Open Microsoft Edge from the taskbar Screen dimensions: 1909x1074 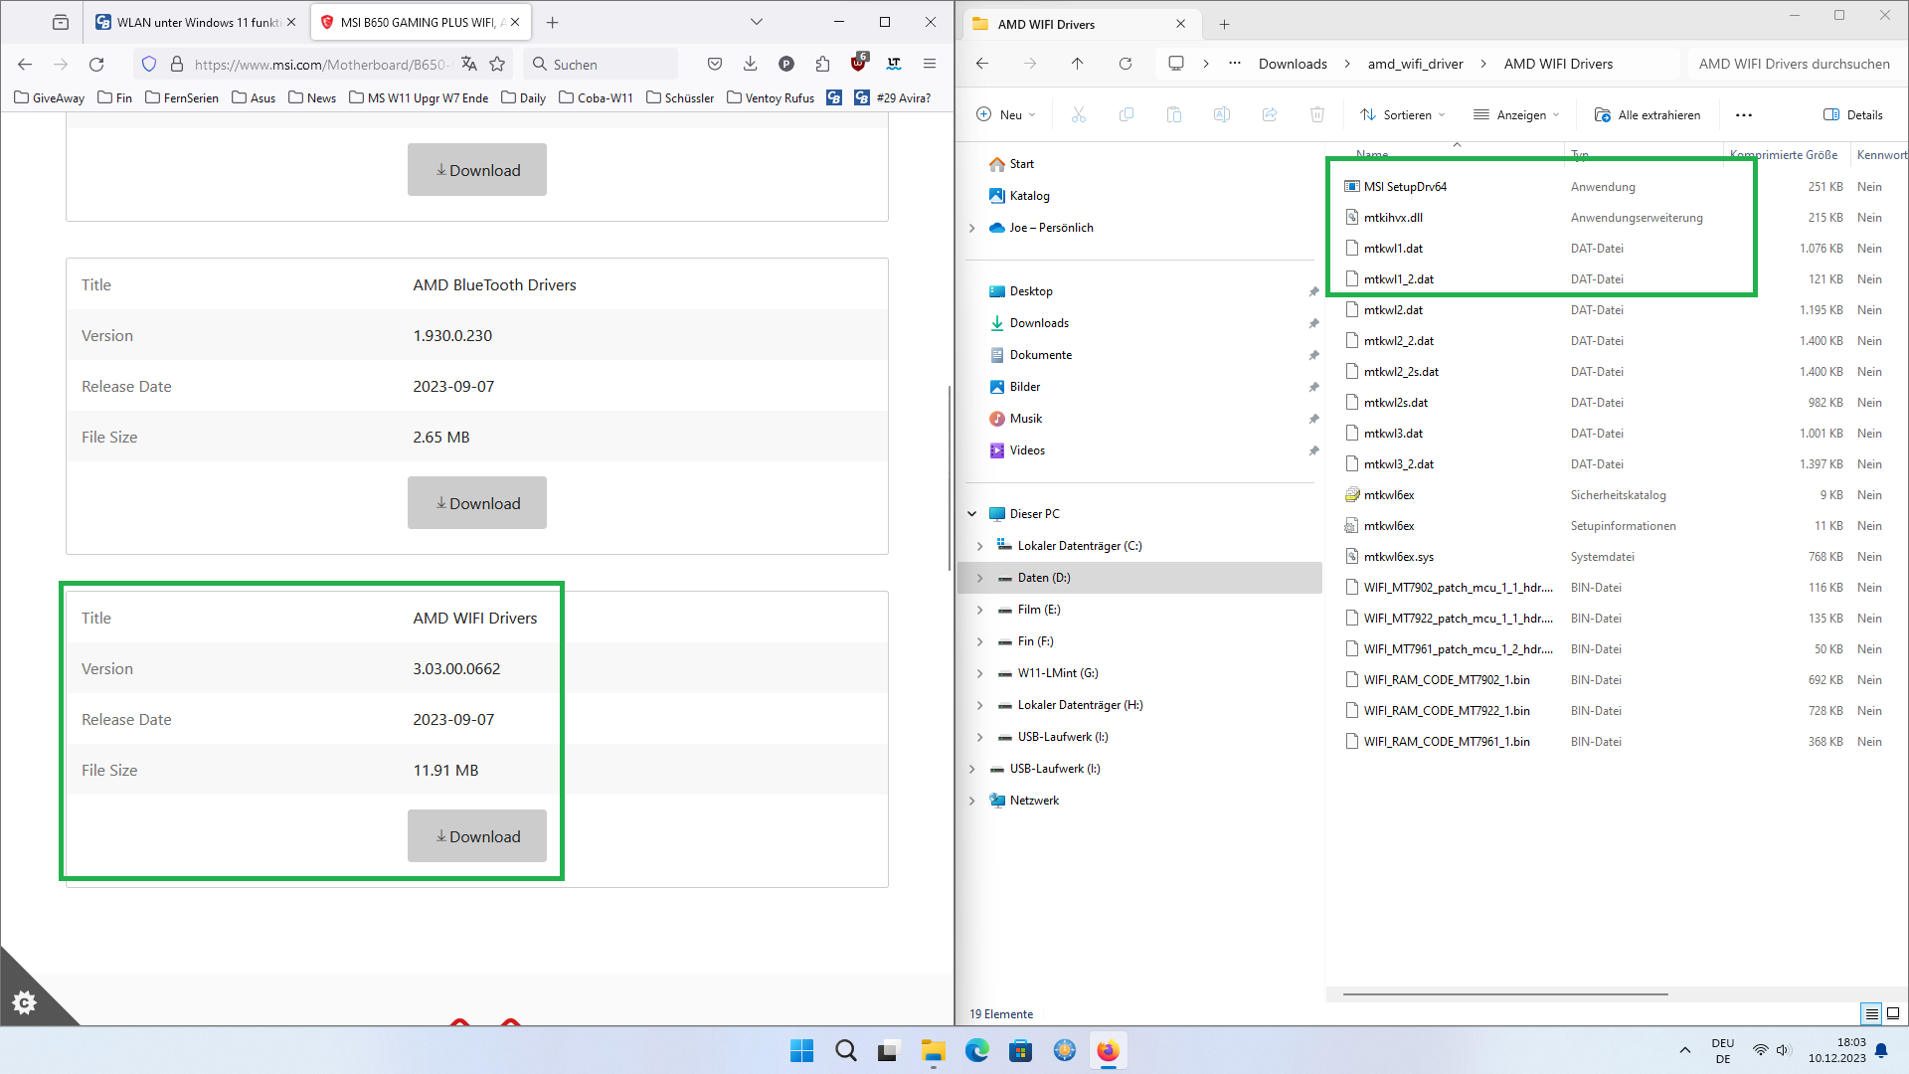976,1050
